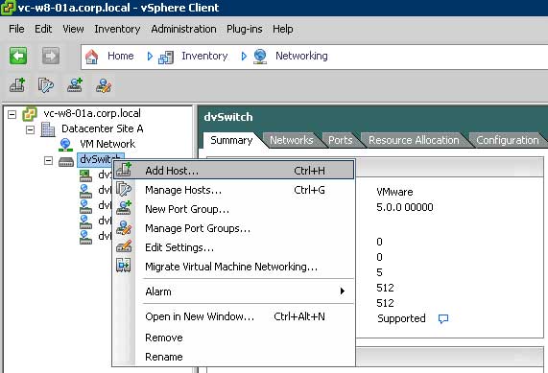Click the Migrate Virtual Machine Networking icon
Image resolution: width=548 pixels, height=373 pixels.
(x=124, y=266)
